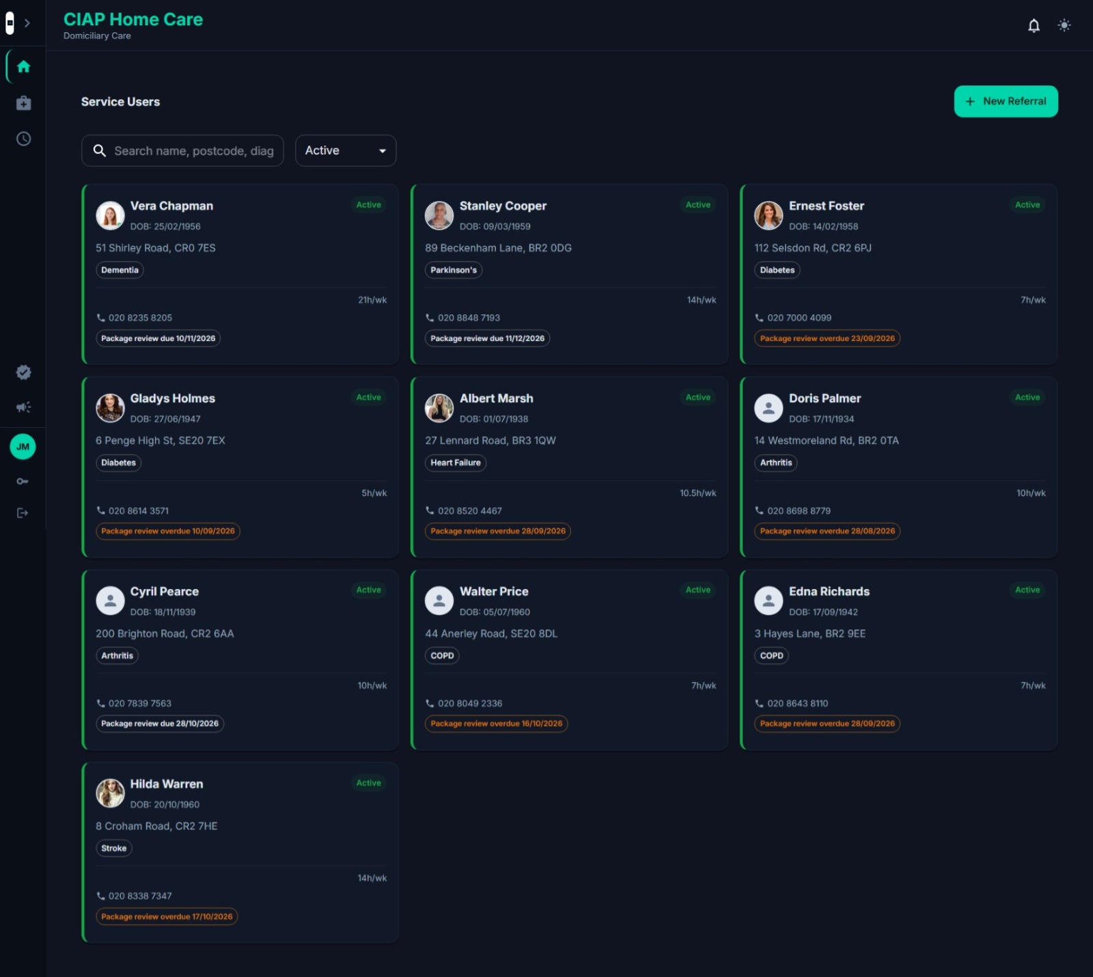Screen dimensions: 1093x977
Task: Focus the search name, postcode field
Action: (182, 150)
